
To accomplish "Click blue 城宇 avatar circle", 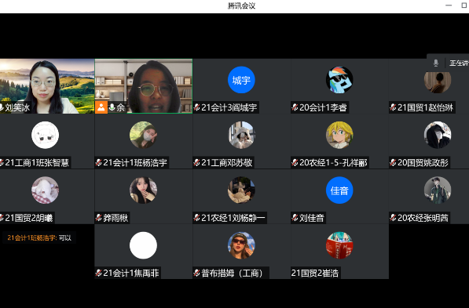I will (241, 80).
